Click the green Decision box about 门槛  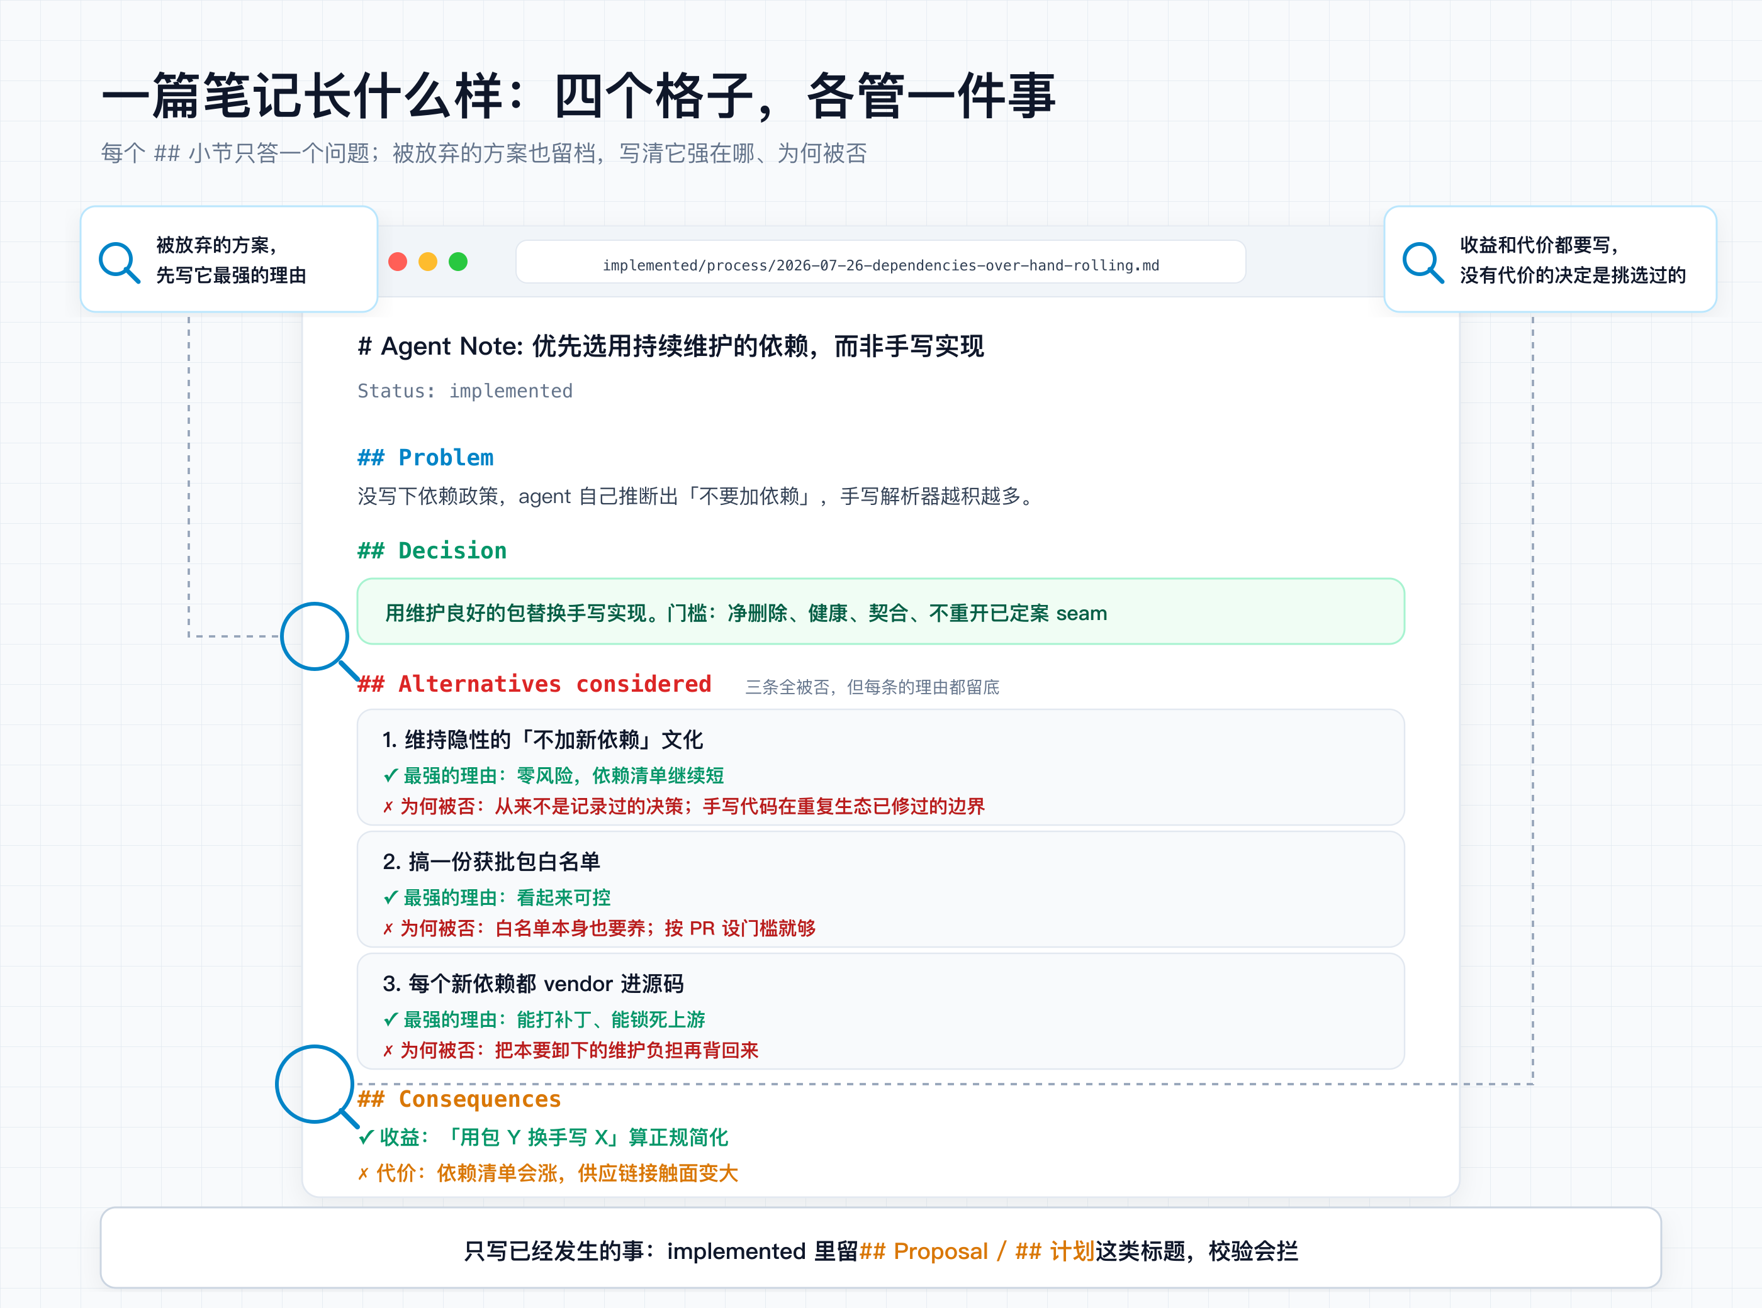pyautogui.click(x=880, y=612)
